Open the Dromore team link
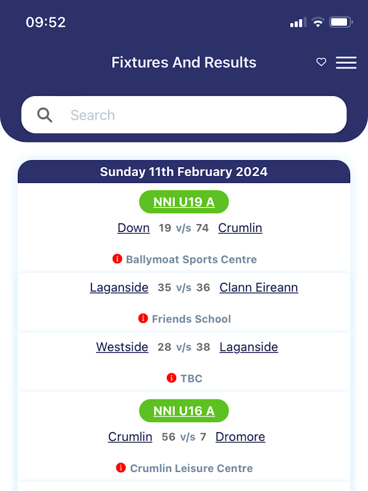The height and width of the screenshot is (491, 368). [240, 436]
